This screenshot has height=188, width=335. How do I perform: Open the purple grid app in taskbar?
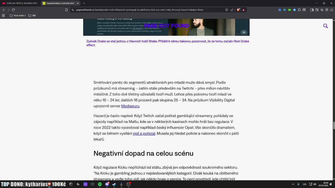(x=85, y=184)
